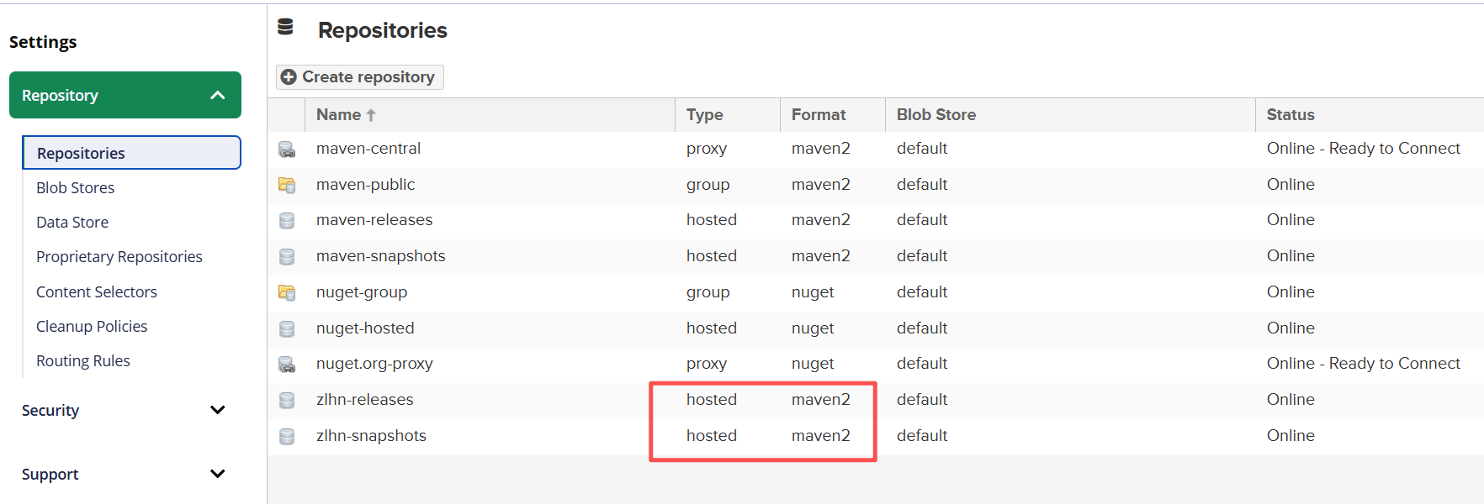Expand the Security section
The width and height of the screenshot is (1484, 504).
point(217,410)
